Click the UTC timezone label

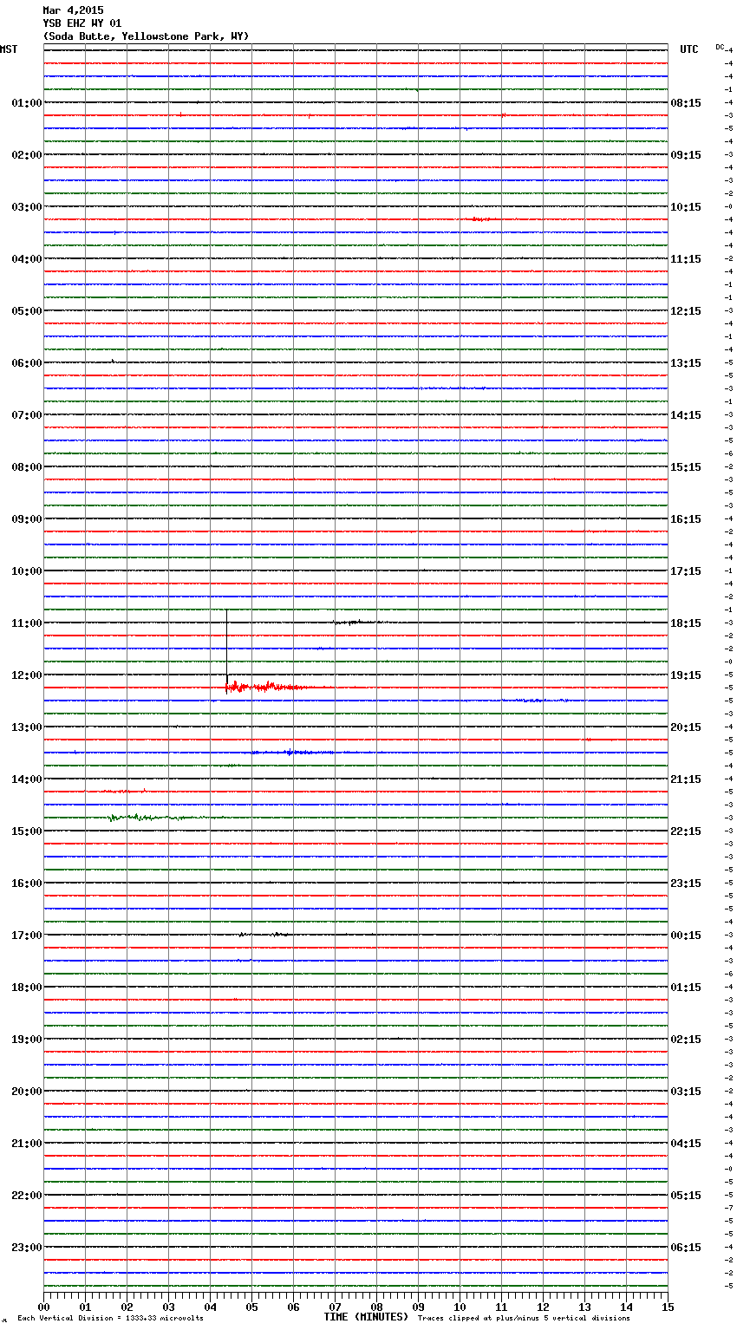click(x=688, y=49)
